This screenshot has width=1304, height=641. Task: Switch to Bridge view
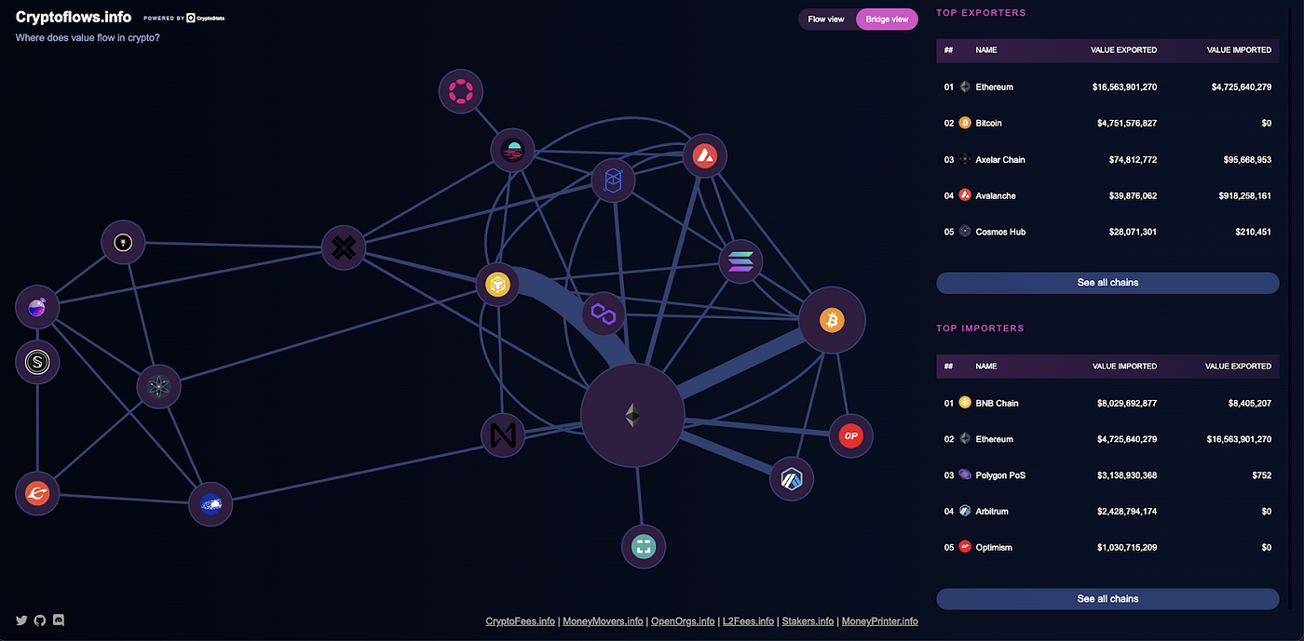coord(887,19)
